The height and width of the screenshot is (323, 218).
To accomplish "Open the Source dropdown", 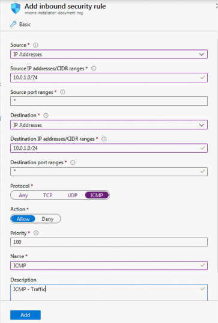I will click(x=109, y=54).
